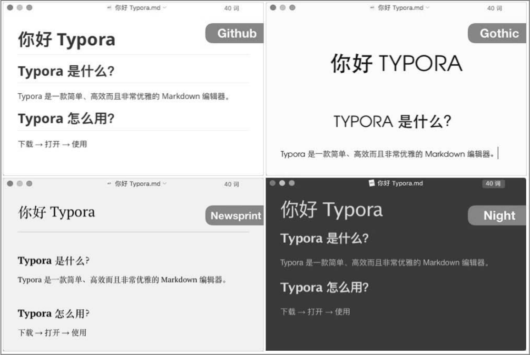Click the 'Typora 怎么用?' heading in the Night-theme window
Image resolution: width=530 pixels, height=355 pixels.
click(324, 288)
